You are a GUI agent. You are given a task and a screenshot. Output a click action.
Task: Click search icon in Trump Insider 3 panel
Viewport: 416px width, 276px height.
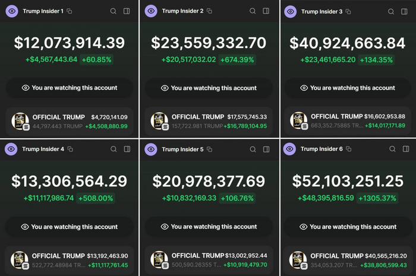391,11
